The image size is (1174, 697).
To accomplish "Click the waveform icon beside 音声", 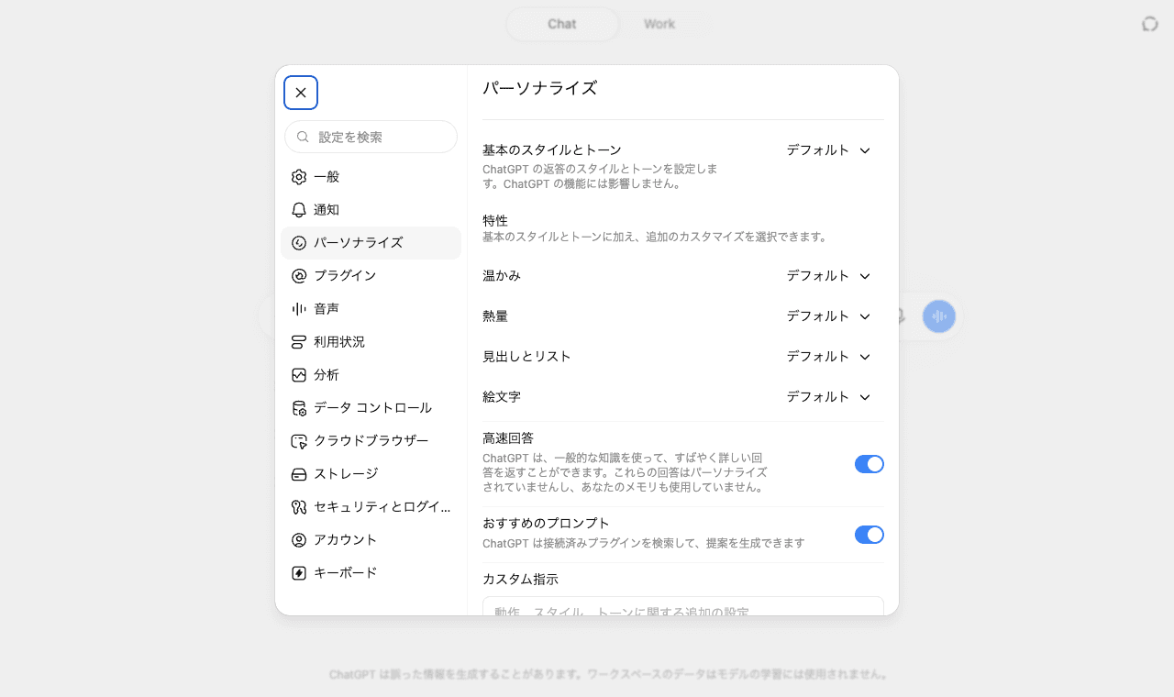I will coord(299,309).
